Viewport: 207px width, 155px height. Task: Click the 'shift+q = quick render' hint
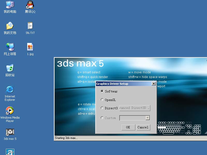tap(93, 77)
